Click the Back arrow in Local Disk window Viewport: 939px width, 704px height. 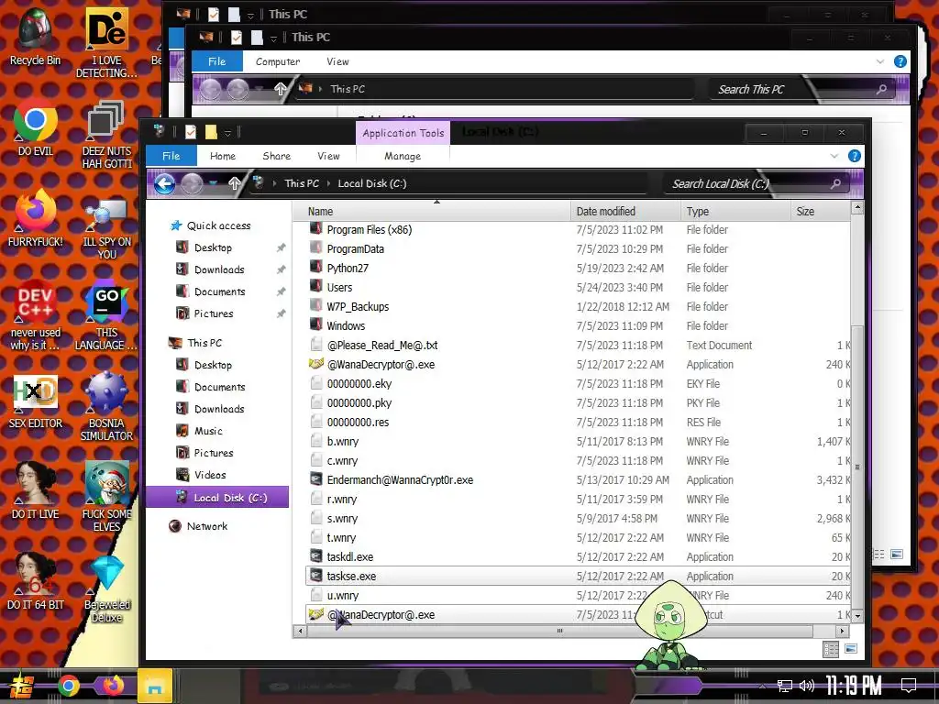[x=165, y=183]
